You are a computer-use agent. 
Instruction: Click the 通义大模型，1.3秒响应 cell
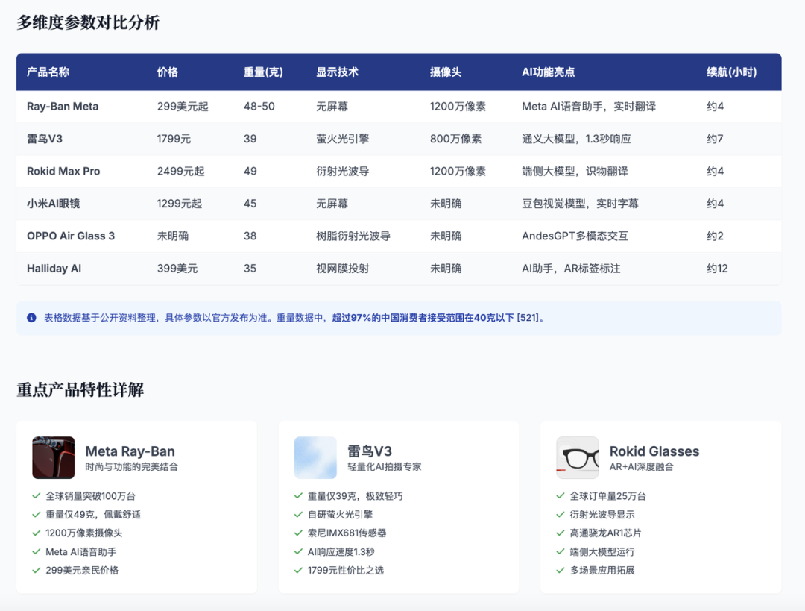[x=576, y=139]
